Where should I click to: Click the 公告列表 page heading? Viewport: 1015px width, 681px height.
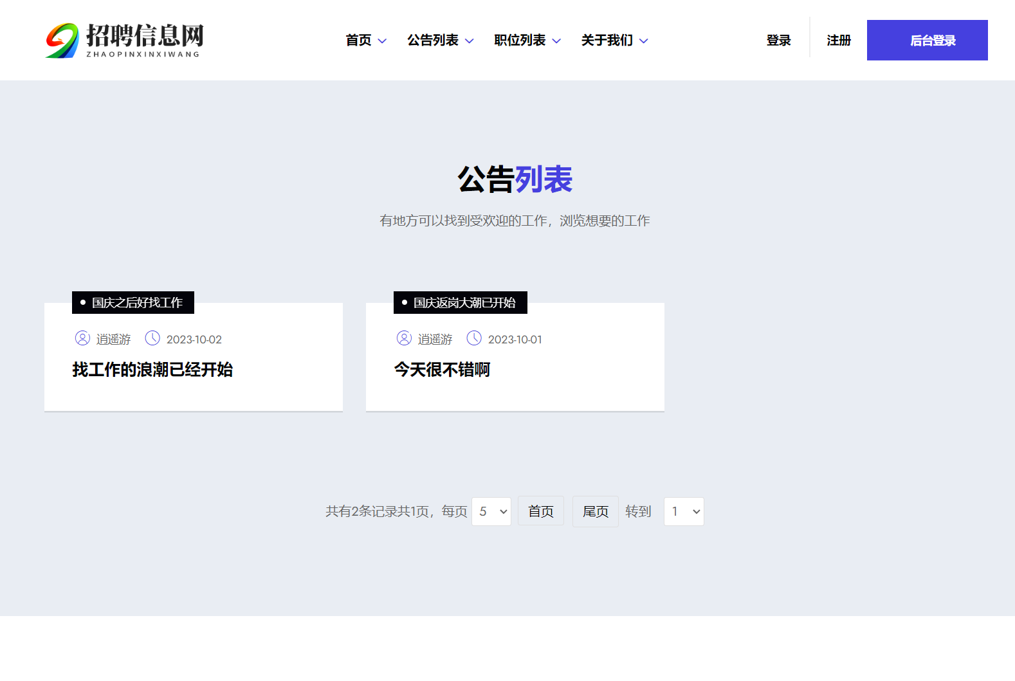click(x=515, y=179)
